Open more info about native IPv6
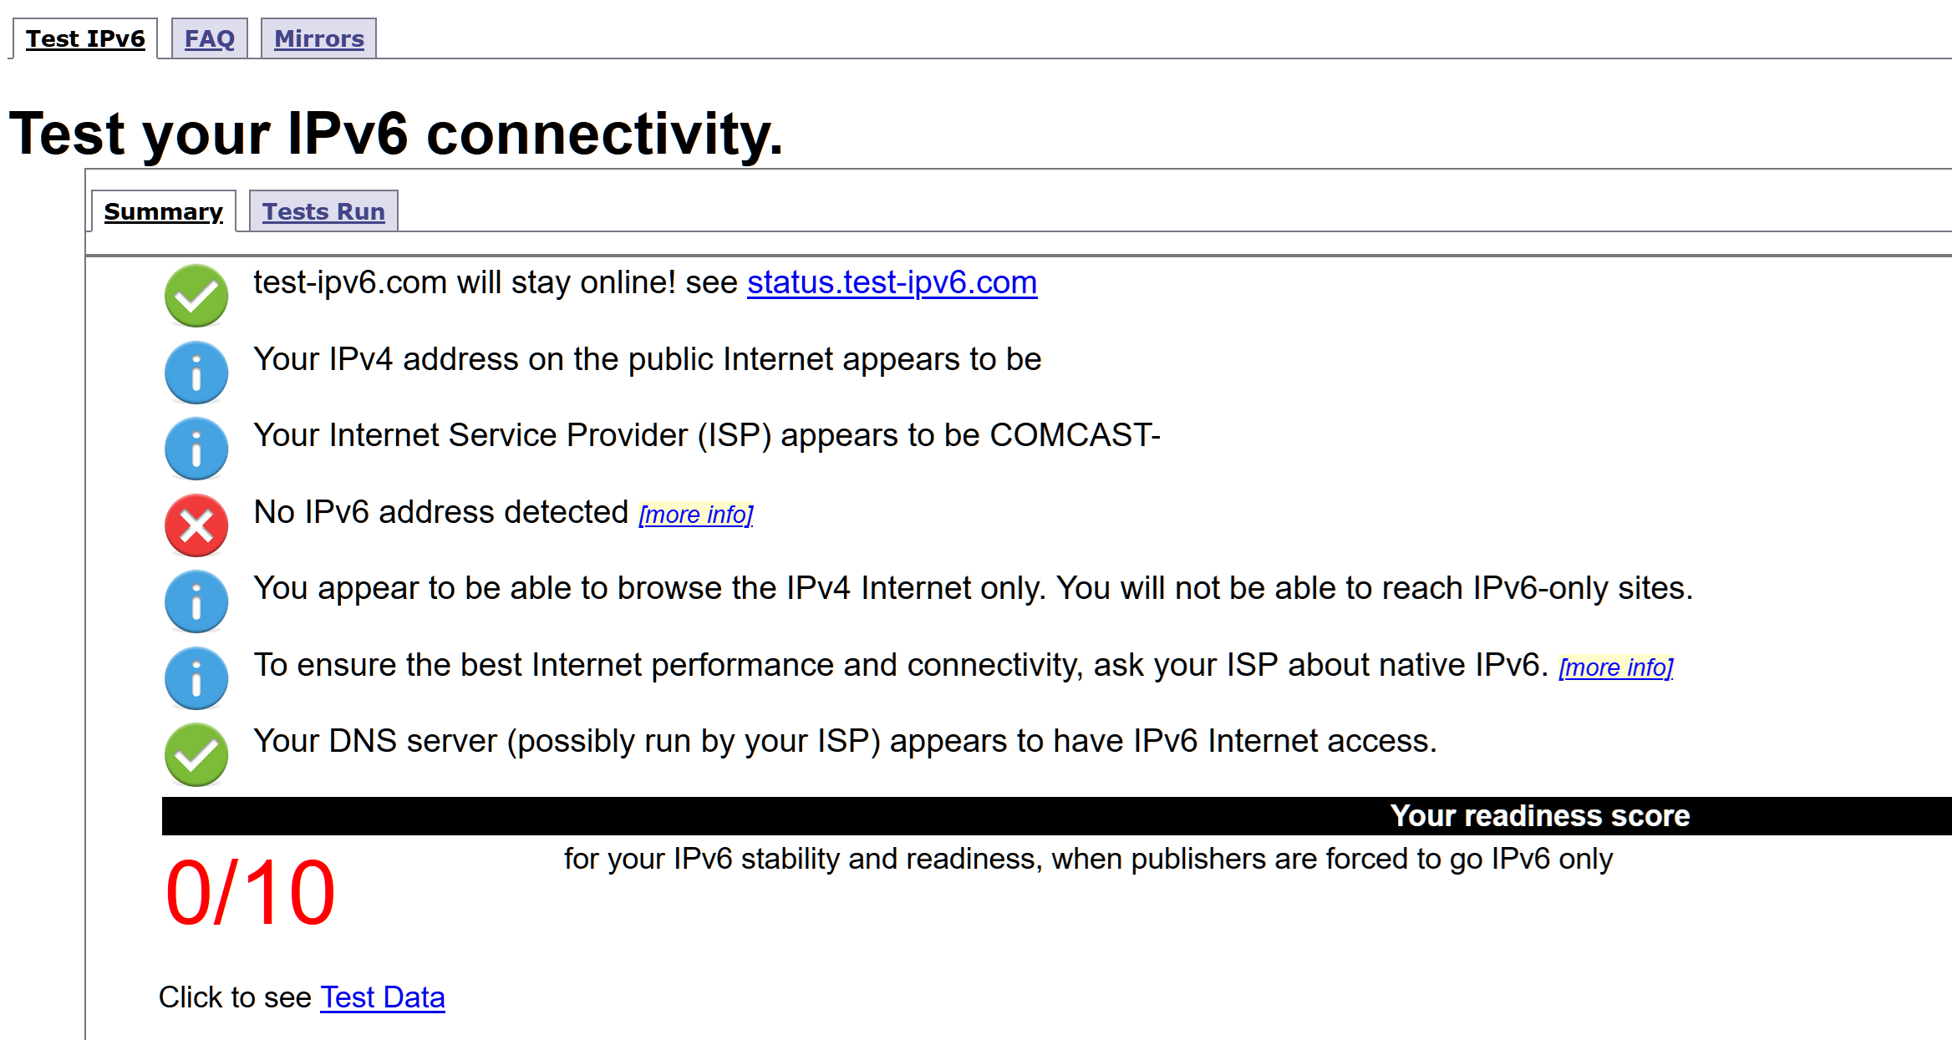 pyautogui.click(x=1616, y=667)
